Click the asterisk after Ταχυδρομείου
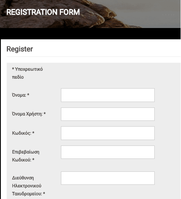This screenshot has width=181, height=199. pos(44,193)
